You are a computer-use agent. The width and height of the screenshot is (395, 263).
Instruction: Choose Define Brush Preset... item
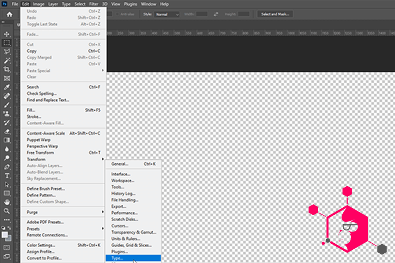pos(63,188)
